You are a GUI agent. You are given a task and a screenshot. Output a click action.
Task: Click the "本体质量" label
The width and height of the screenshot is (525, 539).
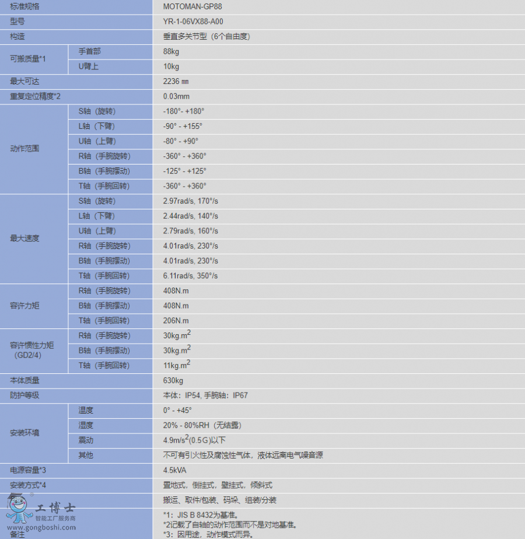pos(24,380)
